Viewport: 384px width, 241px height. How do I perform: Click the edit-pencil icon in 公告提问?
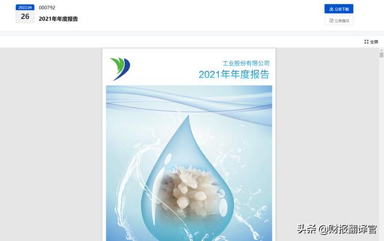(x=331, y=20)
